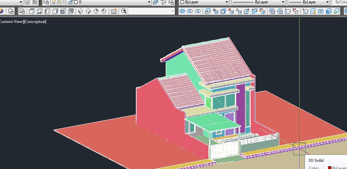This screenshot has width=347, height=169.
Task: Click the View Previous zoom icon
Action: pyautogui.click(x=124, y=11)
